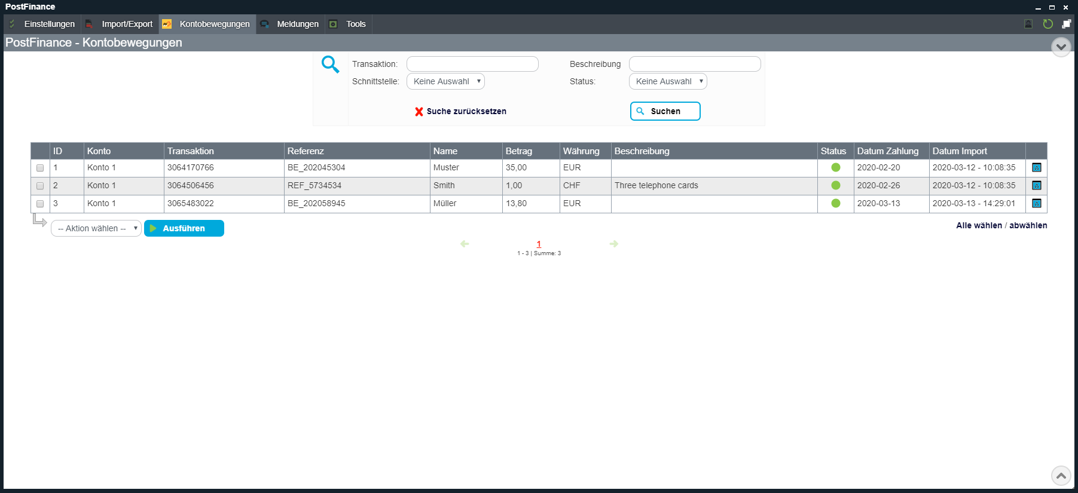Click the Ausführen button

(184, 228)
